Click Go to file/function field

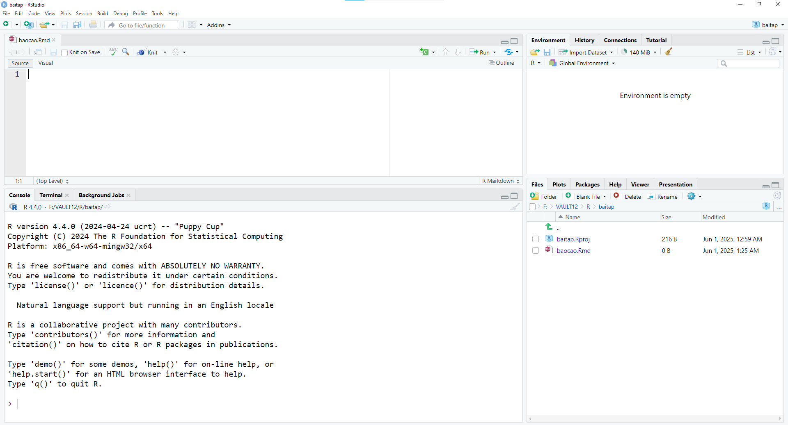pos(142,25)
